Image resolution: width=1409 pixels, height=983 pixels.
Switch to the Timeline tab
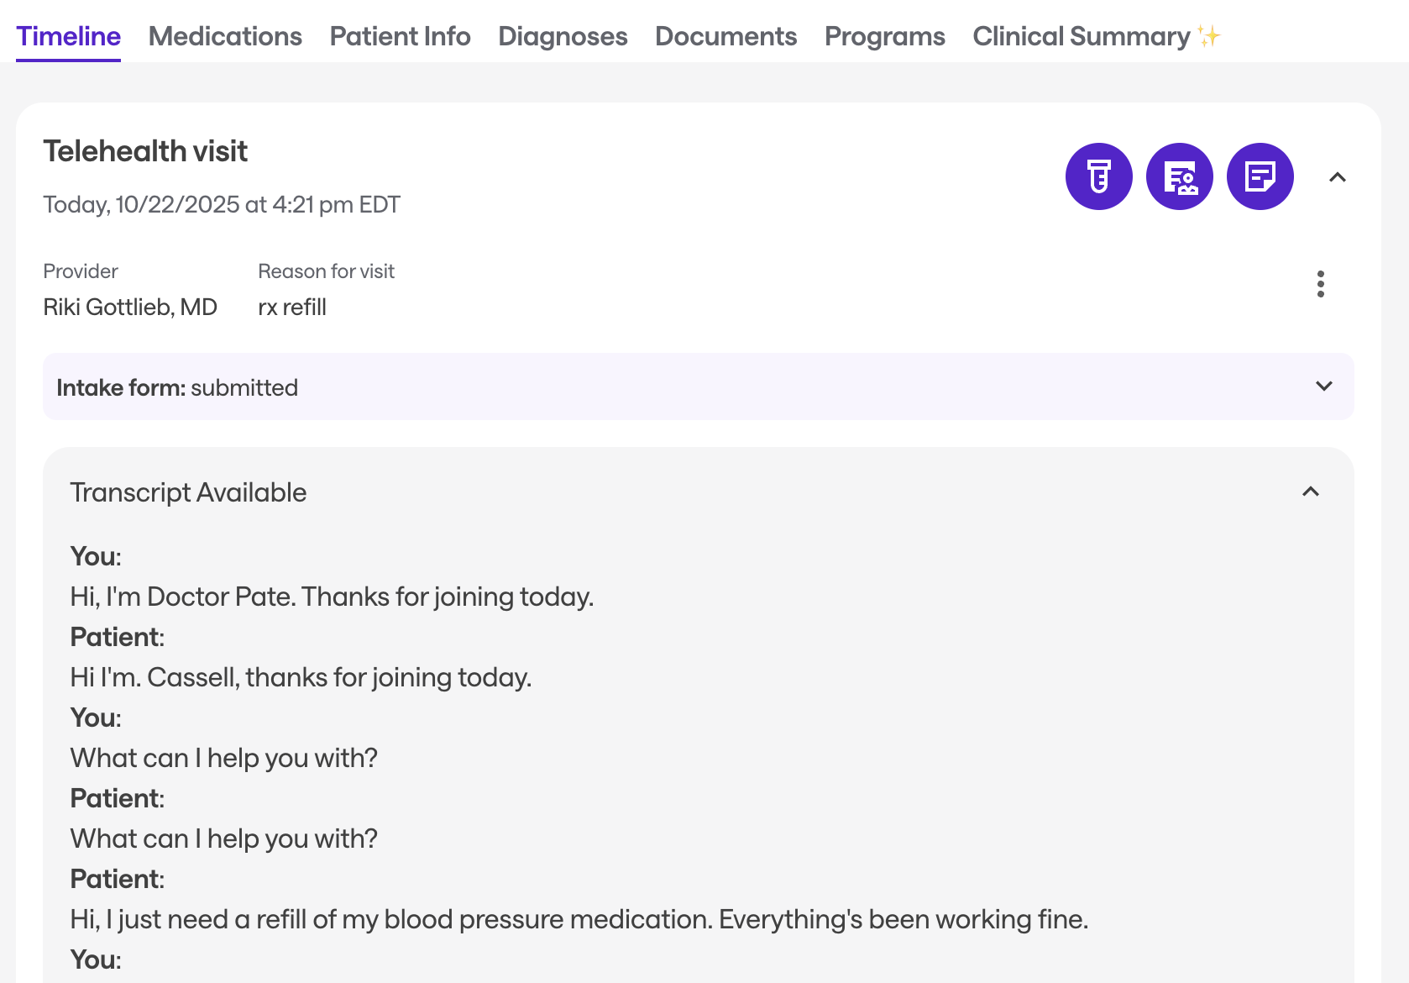coord(68,36)
